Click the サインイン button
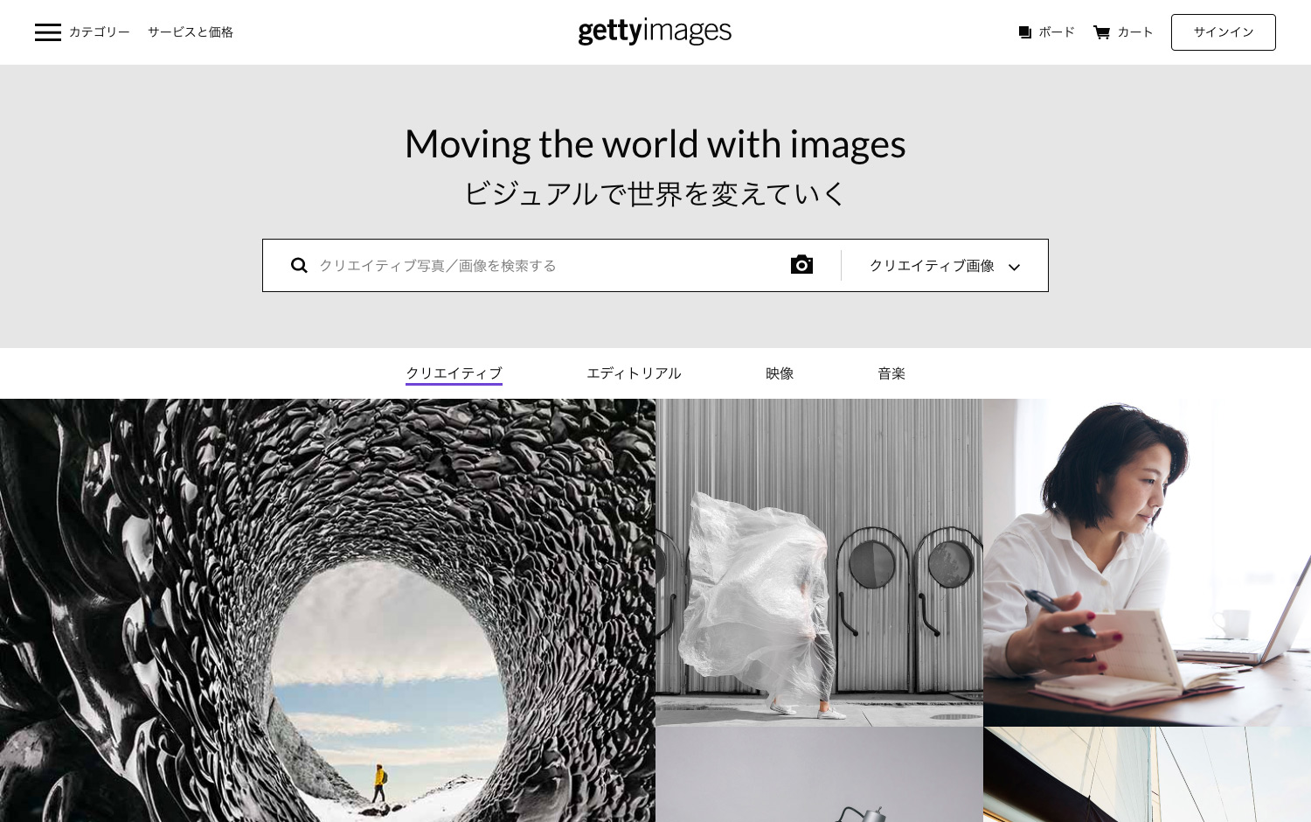The width and height of the screenshot is (1311, 822). point(1224,32)
